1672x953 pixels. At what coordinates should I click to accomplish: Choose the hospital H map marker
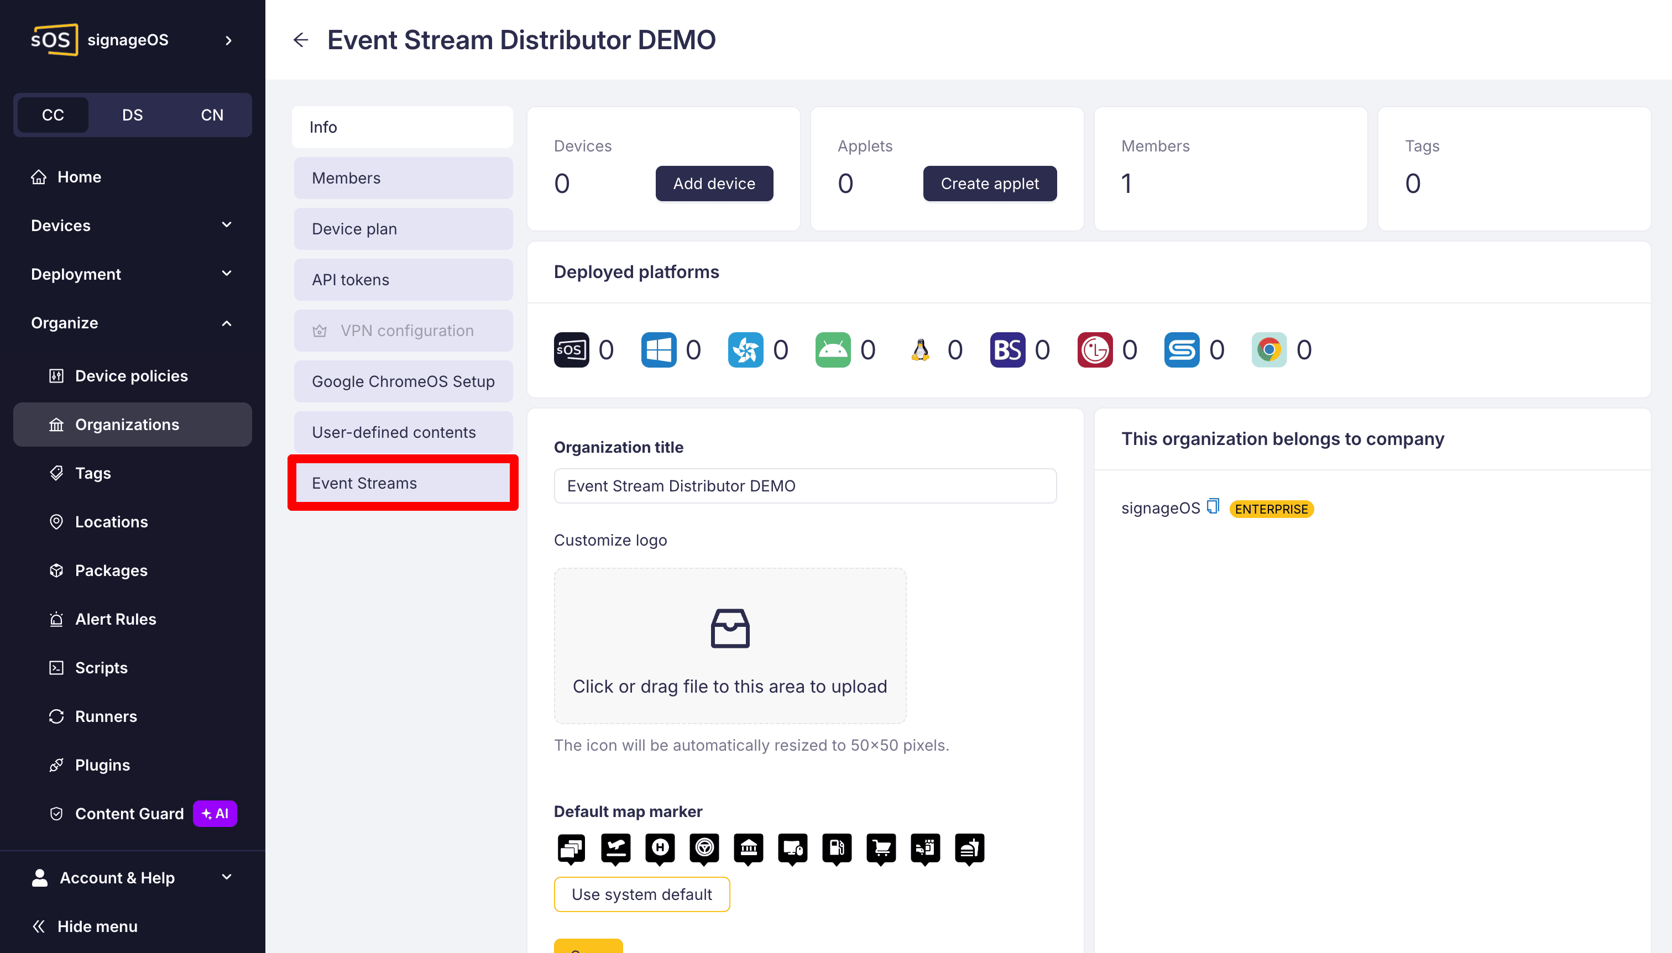(x=660, y=849)
